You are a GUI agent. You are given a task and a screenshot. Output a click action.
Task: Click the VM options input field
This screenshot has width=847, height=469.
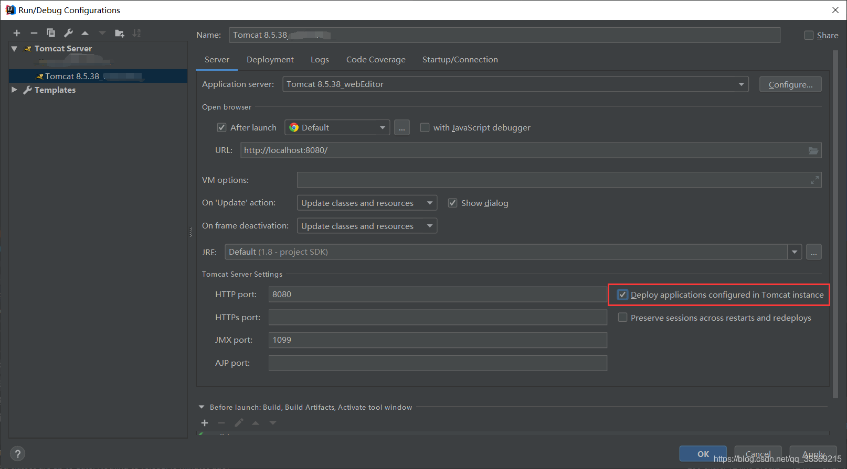pos(559,180)
